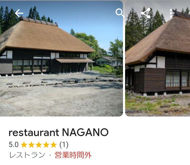Click the first yellow rating star

(x=24, y=145)
